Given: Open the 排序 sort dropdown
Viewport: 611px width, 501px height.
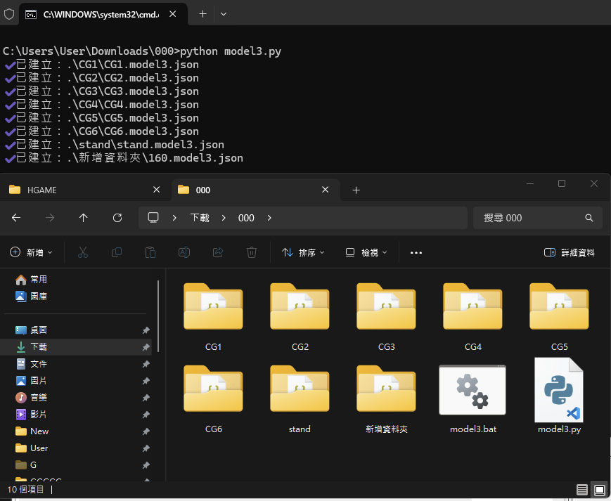Looking at the screenshot, I should [303, 252].
